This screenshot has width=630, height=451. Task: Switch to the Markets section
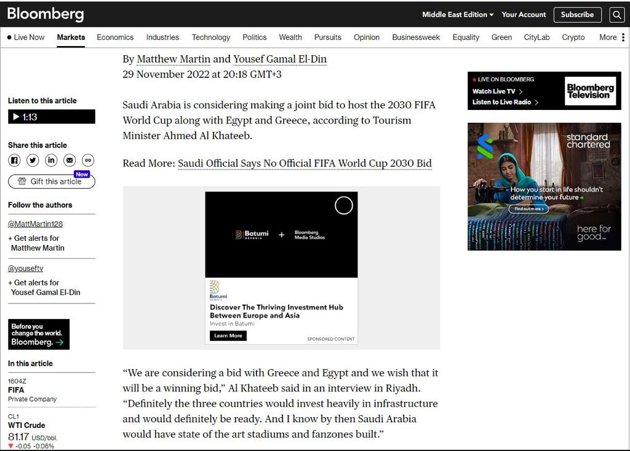[71, 37]
